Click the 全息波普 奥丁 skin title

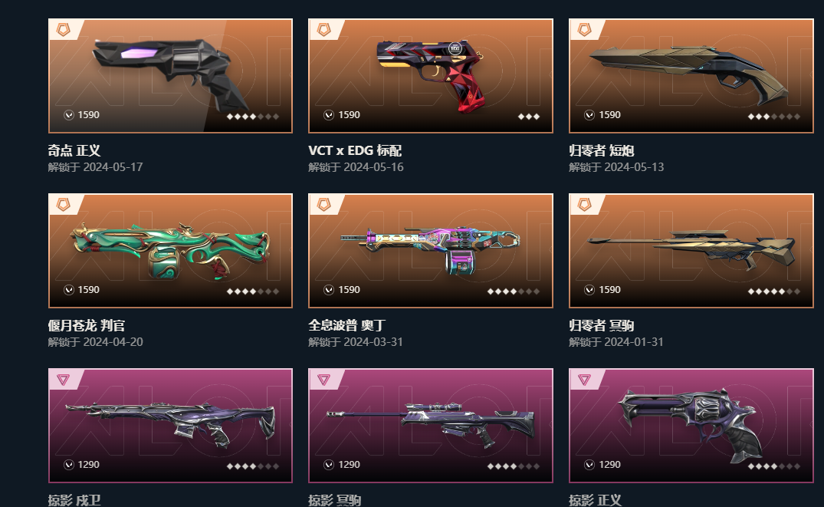[x=346, y=325]
